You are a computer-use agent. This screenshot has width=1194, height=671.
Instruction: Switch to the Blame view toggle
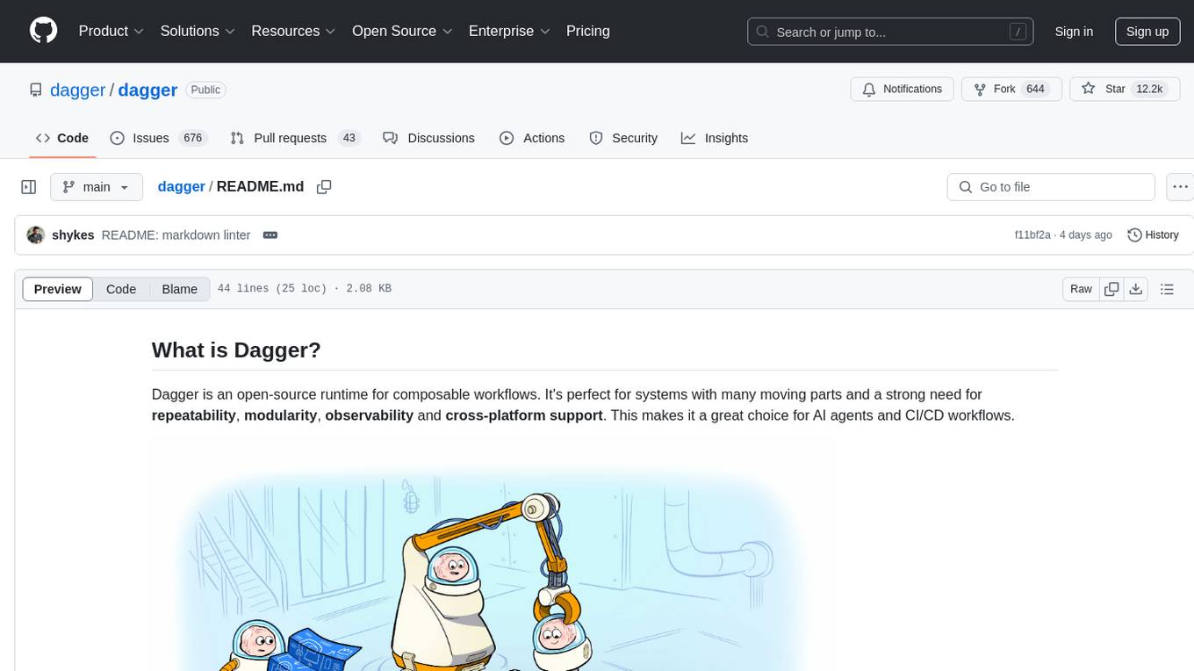point(179,289)
